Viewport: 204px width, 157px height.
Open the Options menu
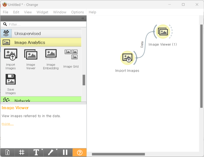77,12
